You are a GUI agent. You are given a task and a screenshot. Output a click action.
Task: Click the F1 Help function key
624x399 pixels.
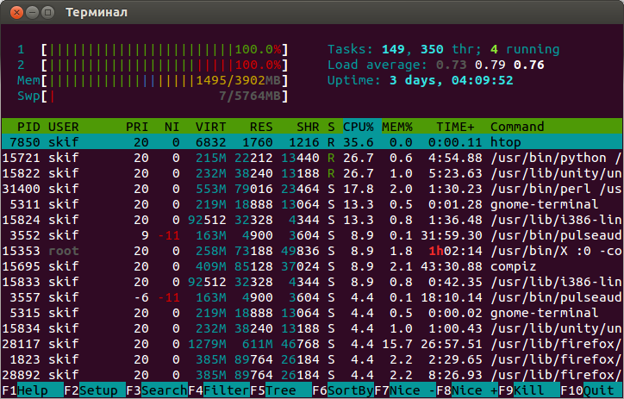coord(33,390)
